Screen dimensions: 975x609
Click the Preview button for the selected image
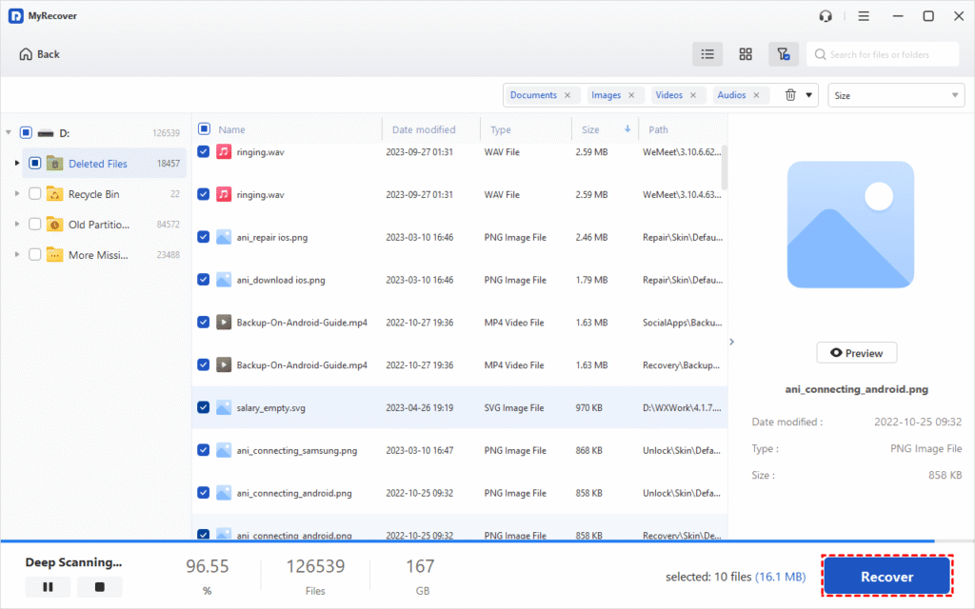(855, 352)
